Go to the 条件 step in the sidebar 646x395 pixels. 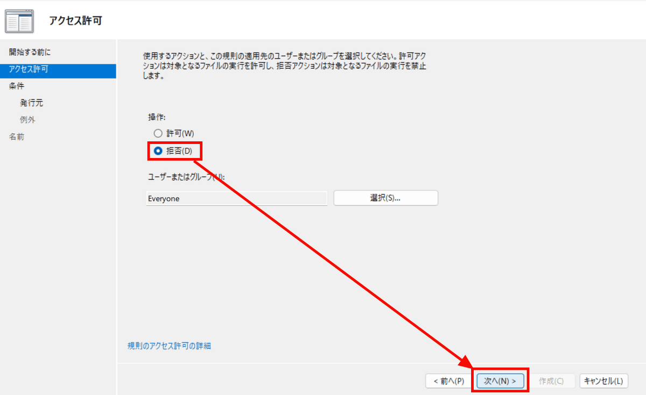tap(17, 86)
